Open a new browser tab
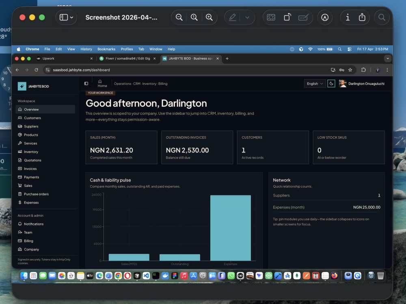This screenshot has height=304, width=406. pyautogui.click(x=227, y=59)
